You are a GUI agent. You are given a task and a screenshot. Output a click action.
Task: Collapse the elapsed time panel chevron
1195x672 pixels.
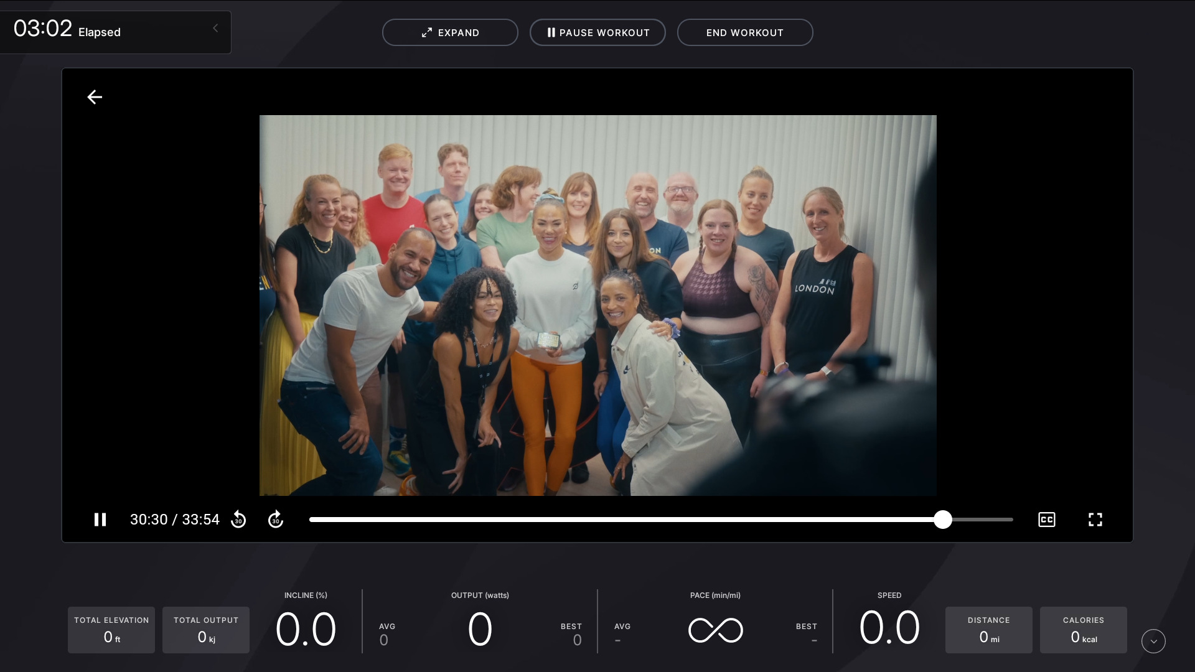coord(215,28)
